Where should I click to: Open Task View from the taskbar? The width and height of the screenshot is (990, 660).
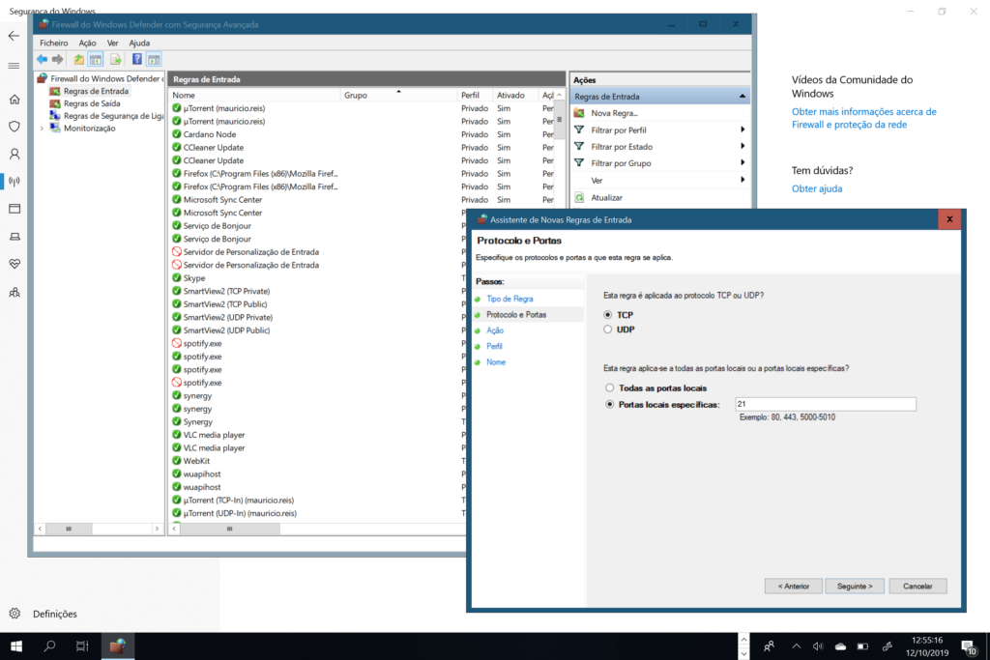coord(82,646)
